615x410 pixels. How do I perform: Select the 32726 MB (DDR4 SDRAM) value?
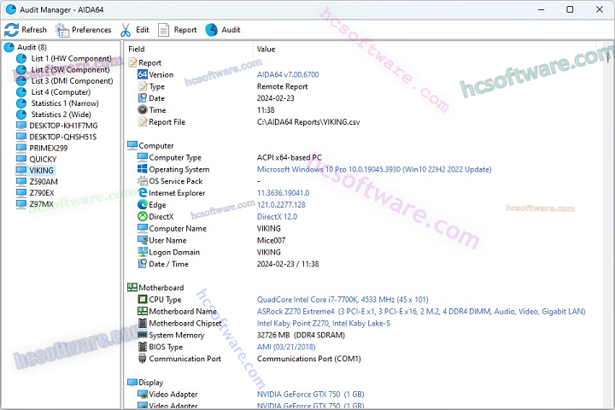pos(301,335)
